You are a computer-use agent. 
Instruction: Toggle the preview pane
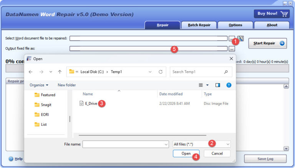point(218,85)
